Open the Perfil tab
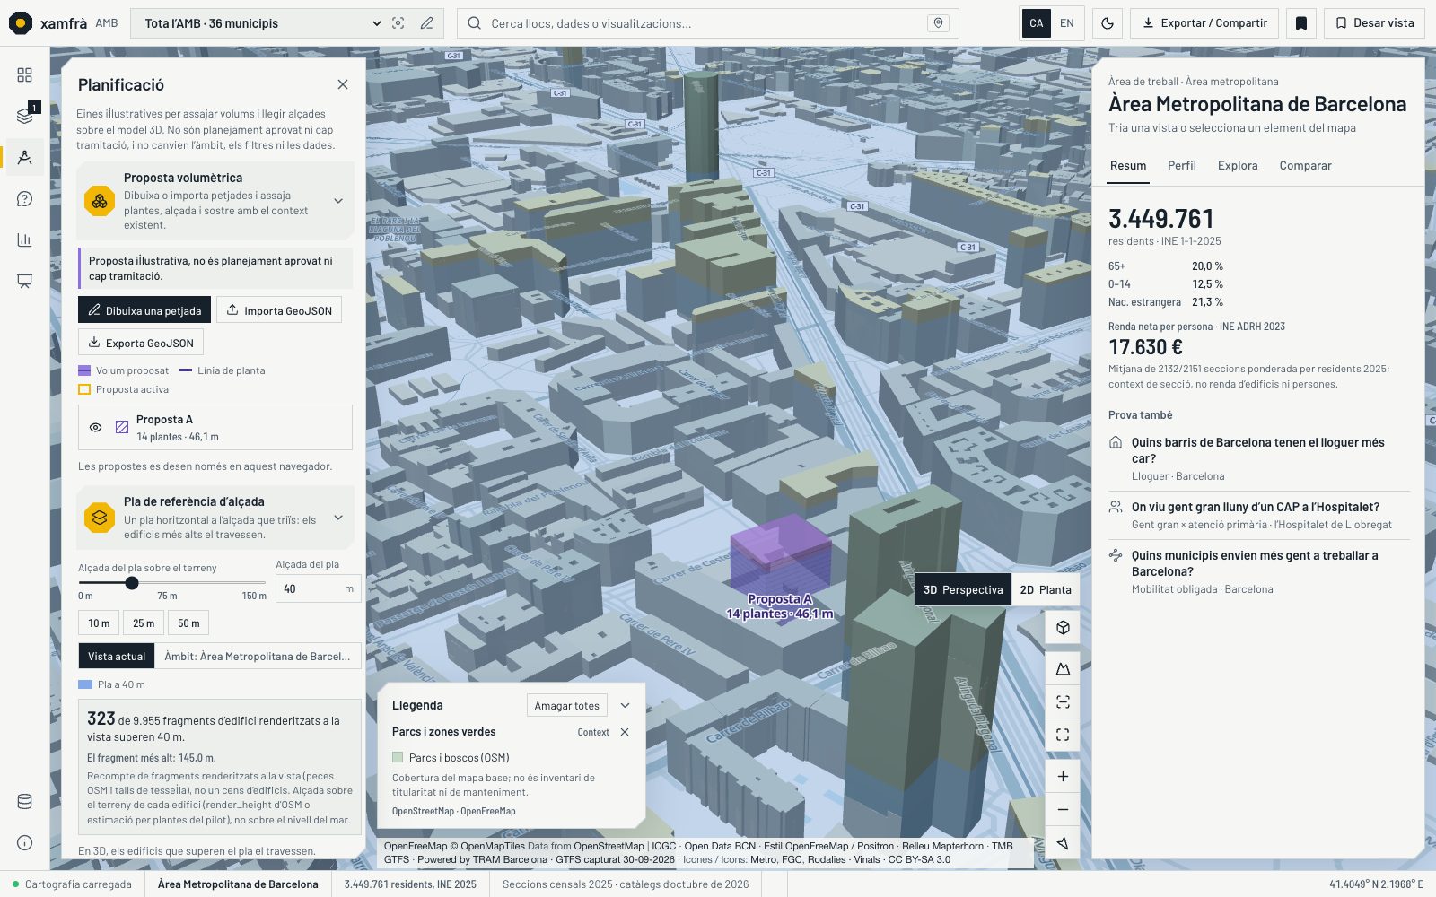Viewport: 1436px width, 897px height. tap(1182, 165)
